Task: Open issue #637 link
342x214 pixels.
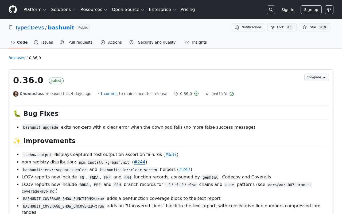Action: point(171,154)
